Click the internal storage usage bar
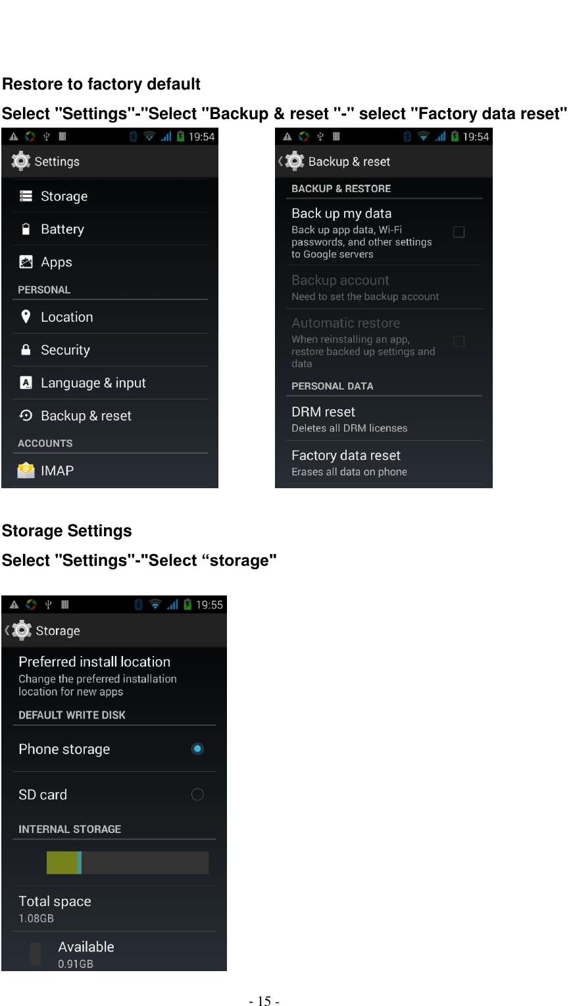The width and height of the screenshot is (573, 1006). (127, 863)
